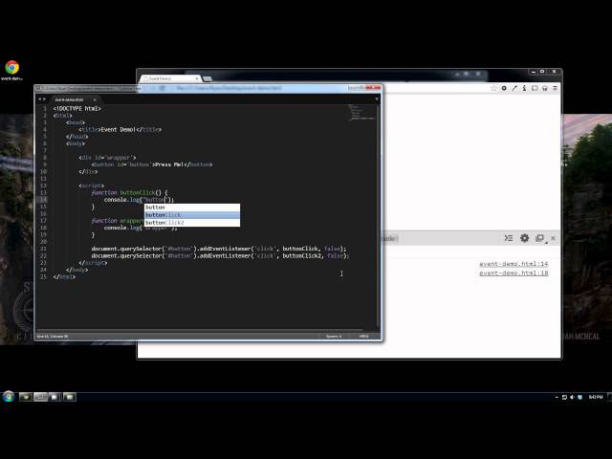Click the eyedropper extension icon in Chrome
This screenshot has height=459, width=612.
click(514, 88)
